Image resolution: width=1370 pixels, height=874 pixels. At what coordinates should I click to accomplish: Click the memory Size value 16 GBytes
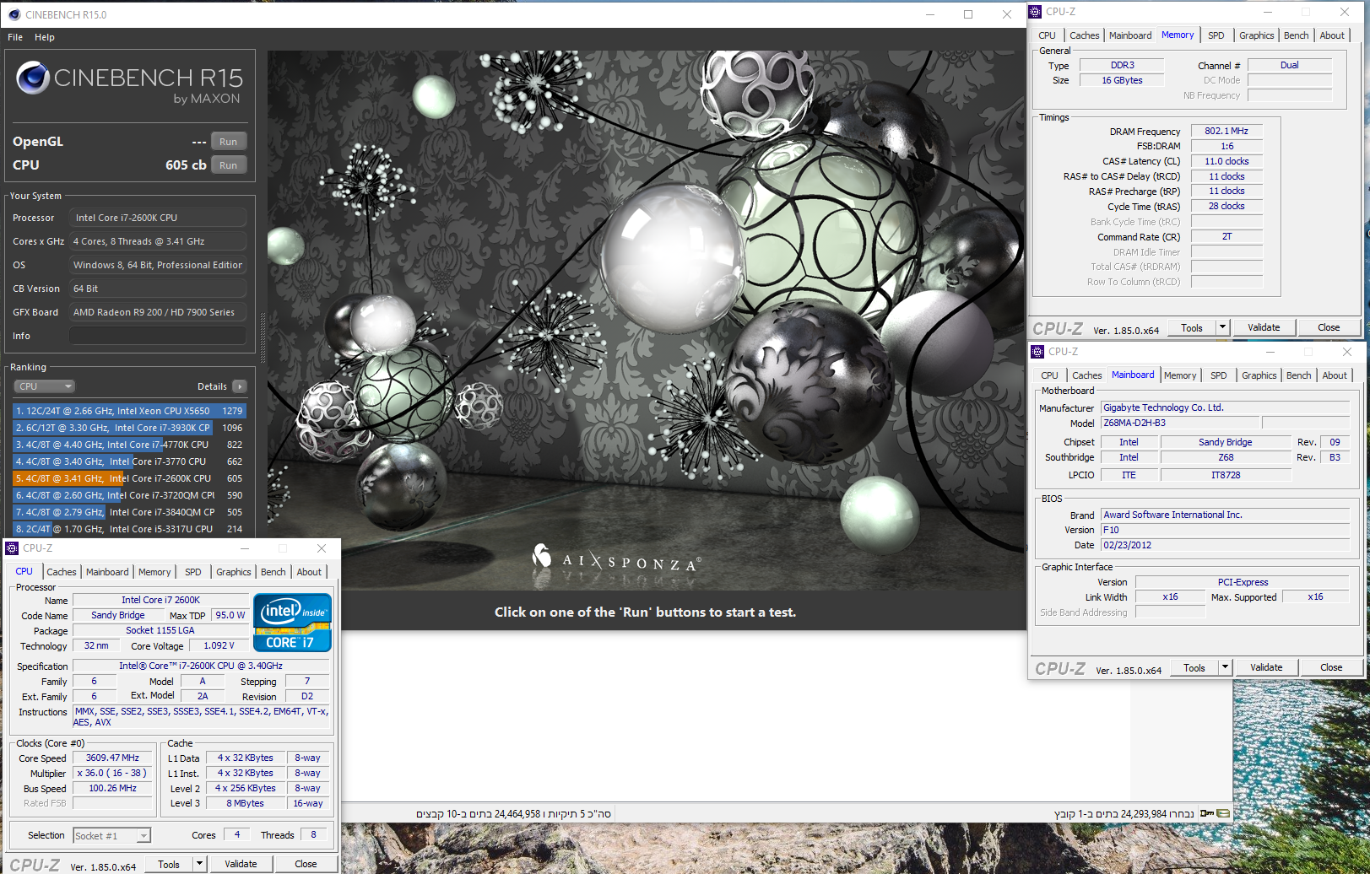(x=1122, y=80)
